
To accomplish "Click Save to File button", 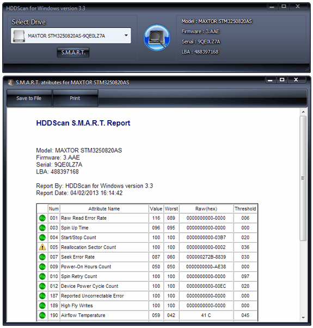I will coord(29,98).
